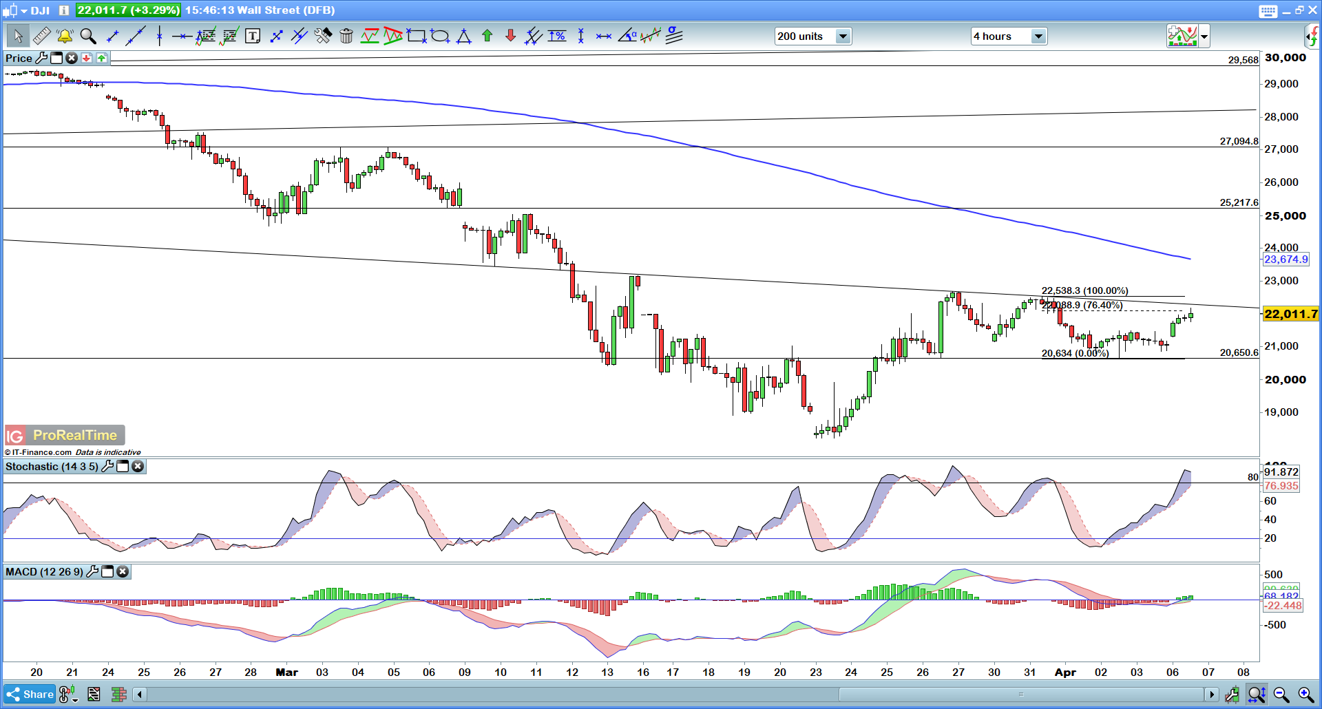Click the green price change badge
This screenshot has height=709, width=1322.
point(129,10)
